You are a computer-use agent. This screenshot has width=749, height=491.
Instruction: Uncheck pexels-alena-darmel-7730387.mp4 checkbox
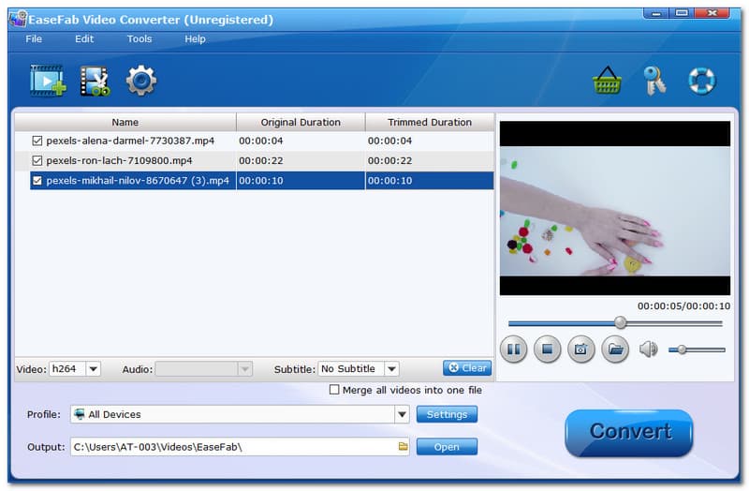click(x=37, y=141)
